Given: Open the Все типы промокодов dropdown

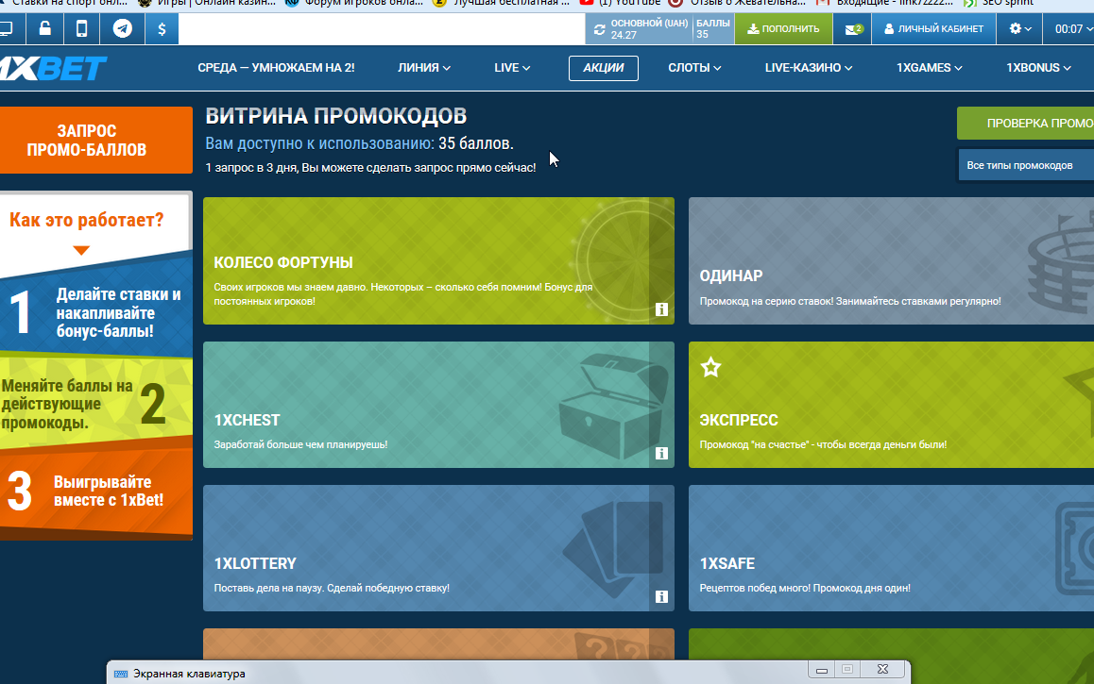Looking at the screenshot, I should pos(1026,165).
